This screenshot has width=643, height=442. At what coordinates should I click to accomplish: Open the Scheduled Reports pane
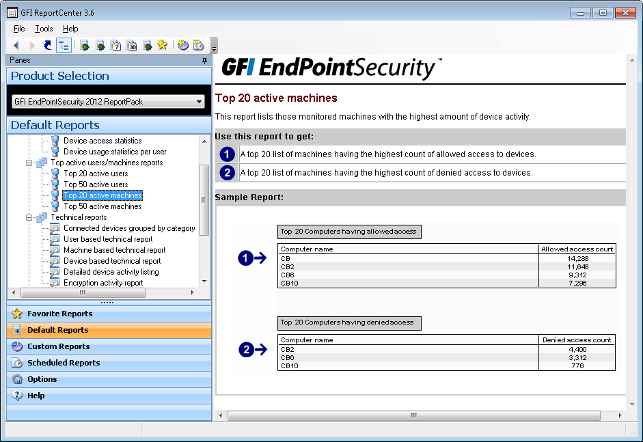pyautogui.click(x=63, y=363)
